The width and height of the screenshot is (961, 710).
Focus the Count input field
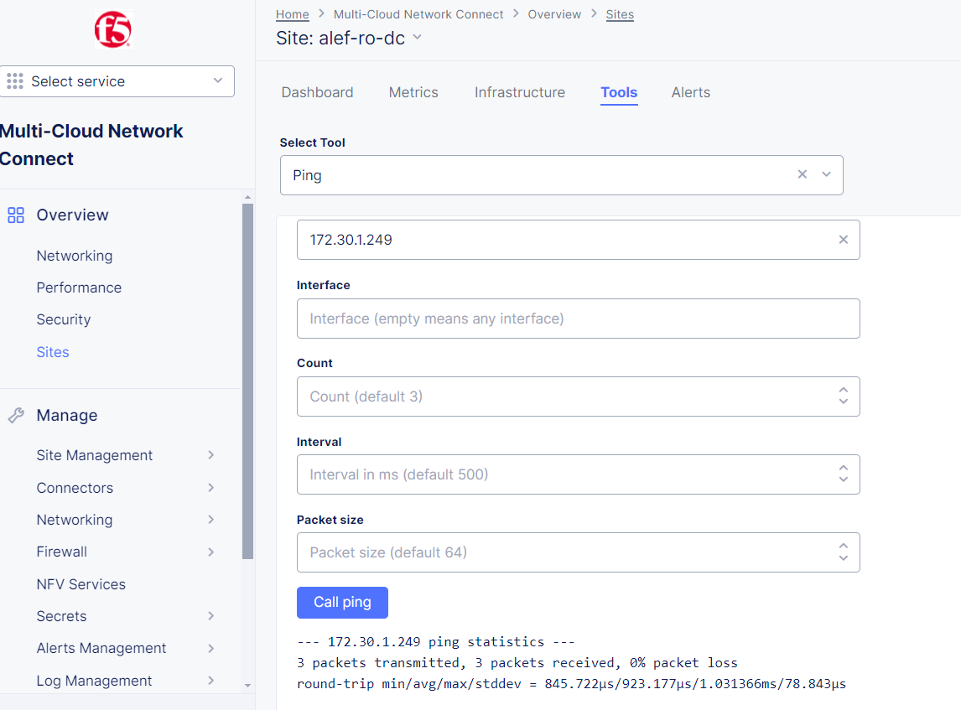tap(579, 396)
